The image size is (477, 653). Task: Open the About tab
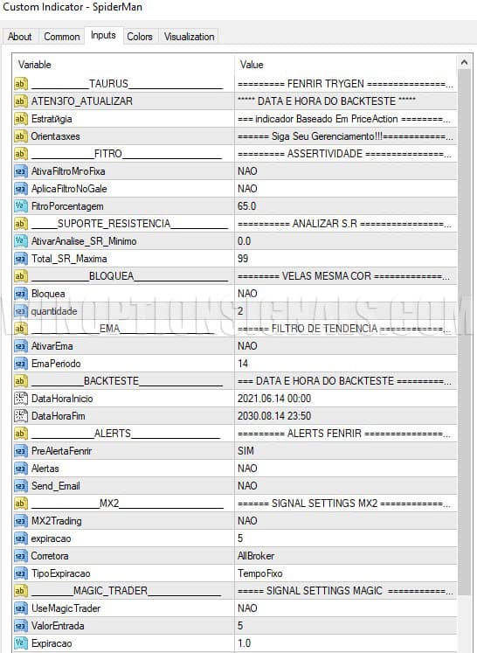point(19,37)
